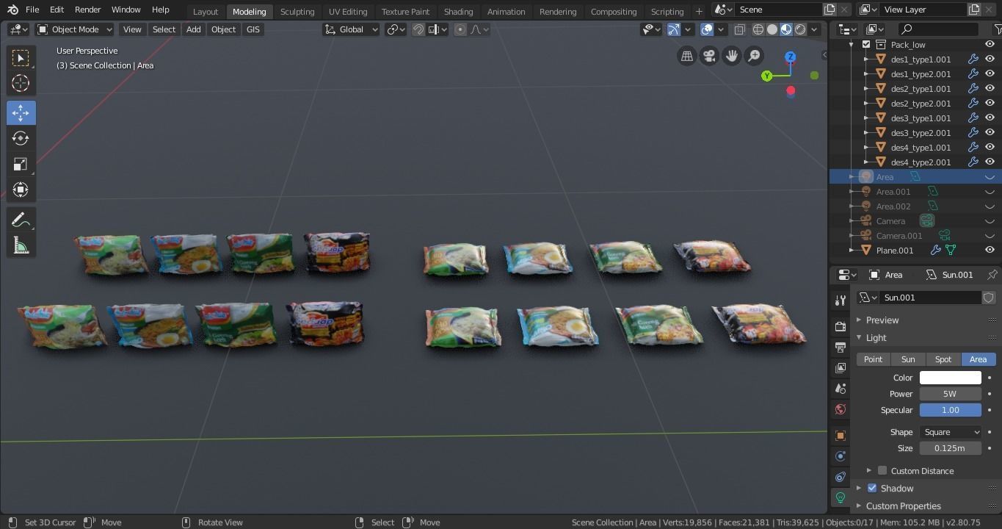Set light type to Spot
Image resolution: width=1002 pixels, height=529 pixels.
click(943, 359)
